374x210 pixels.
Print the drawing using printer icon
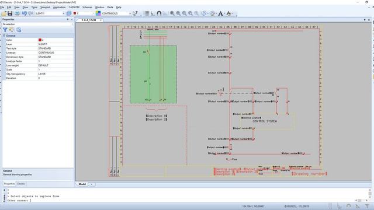coord(17,13)
